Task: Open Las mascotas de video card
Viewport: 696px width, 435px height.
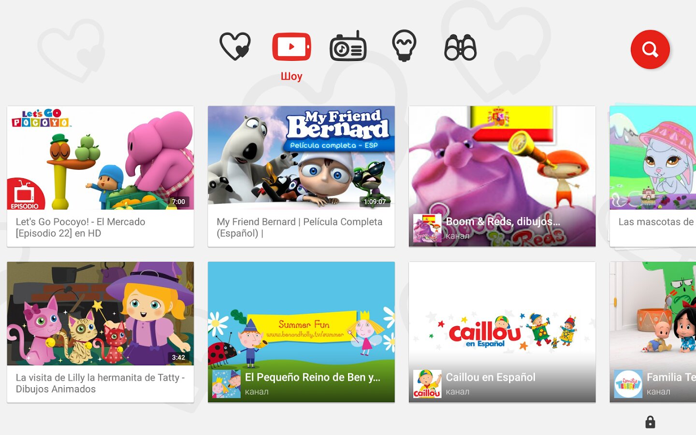Action: tap(652, 176)
